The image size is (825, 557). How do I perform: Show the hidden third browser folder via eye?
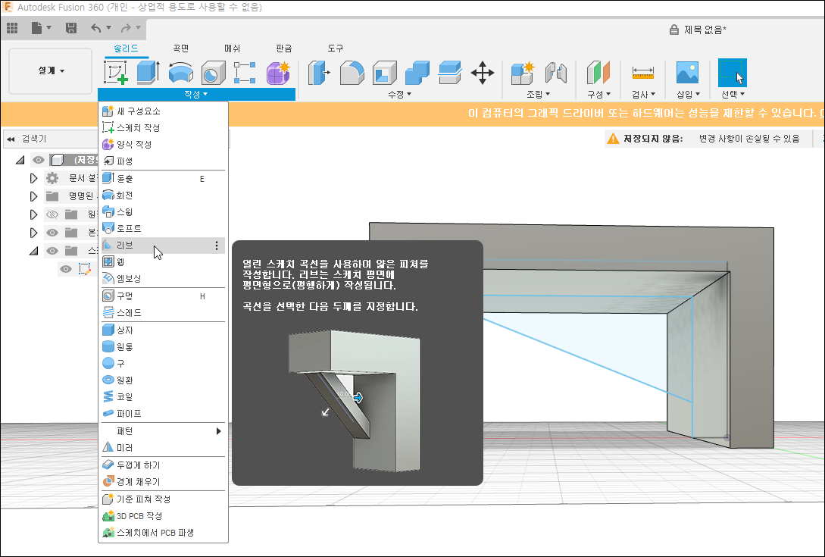tap(52, 214)
